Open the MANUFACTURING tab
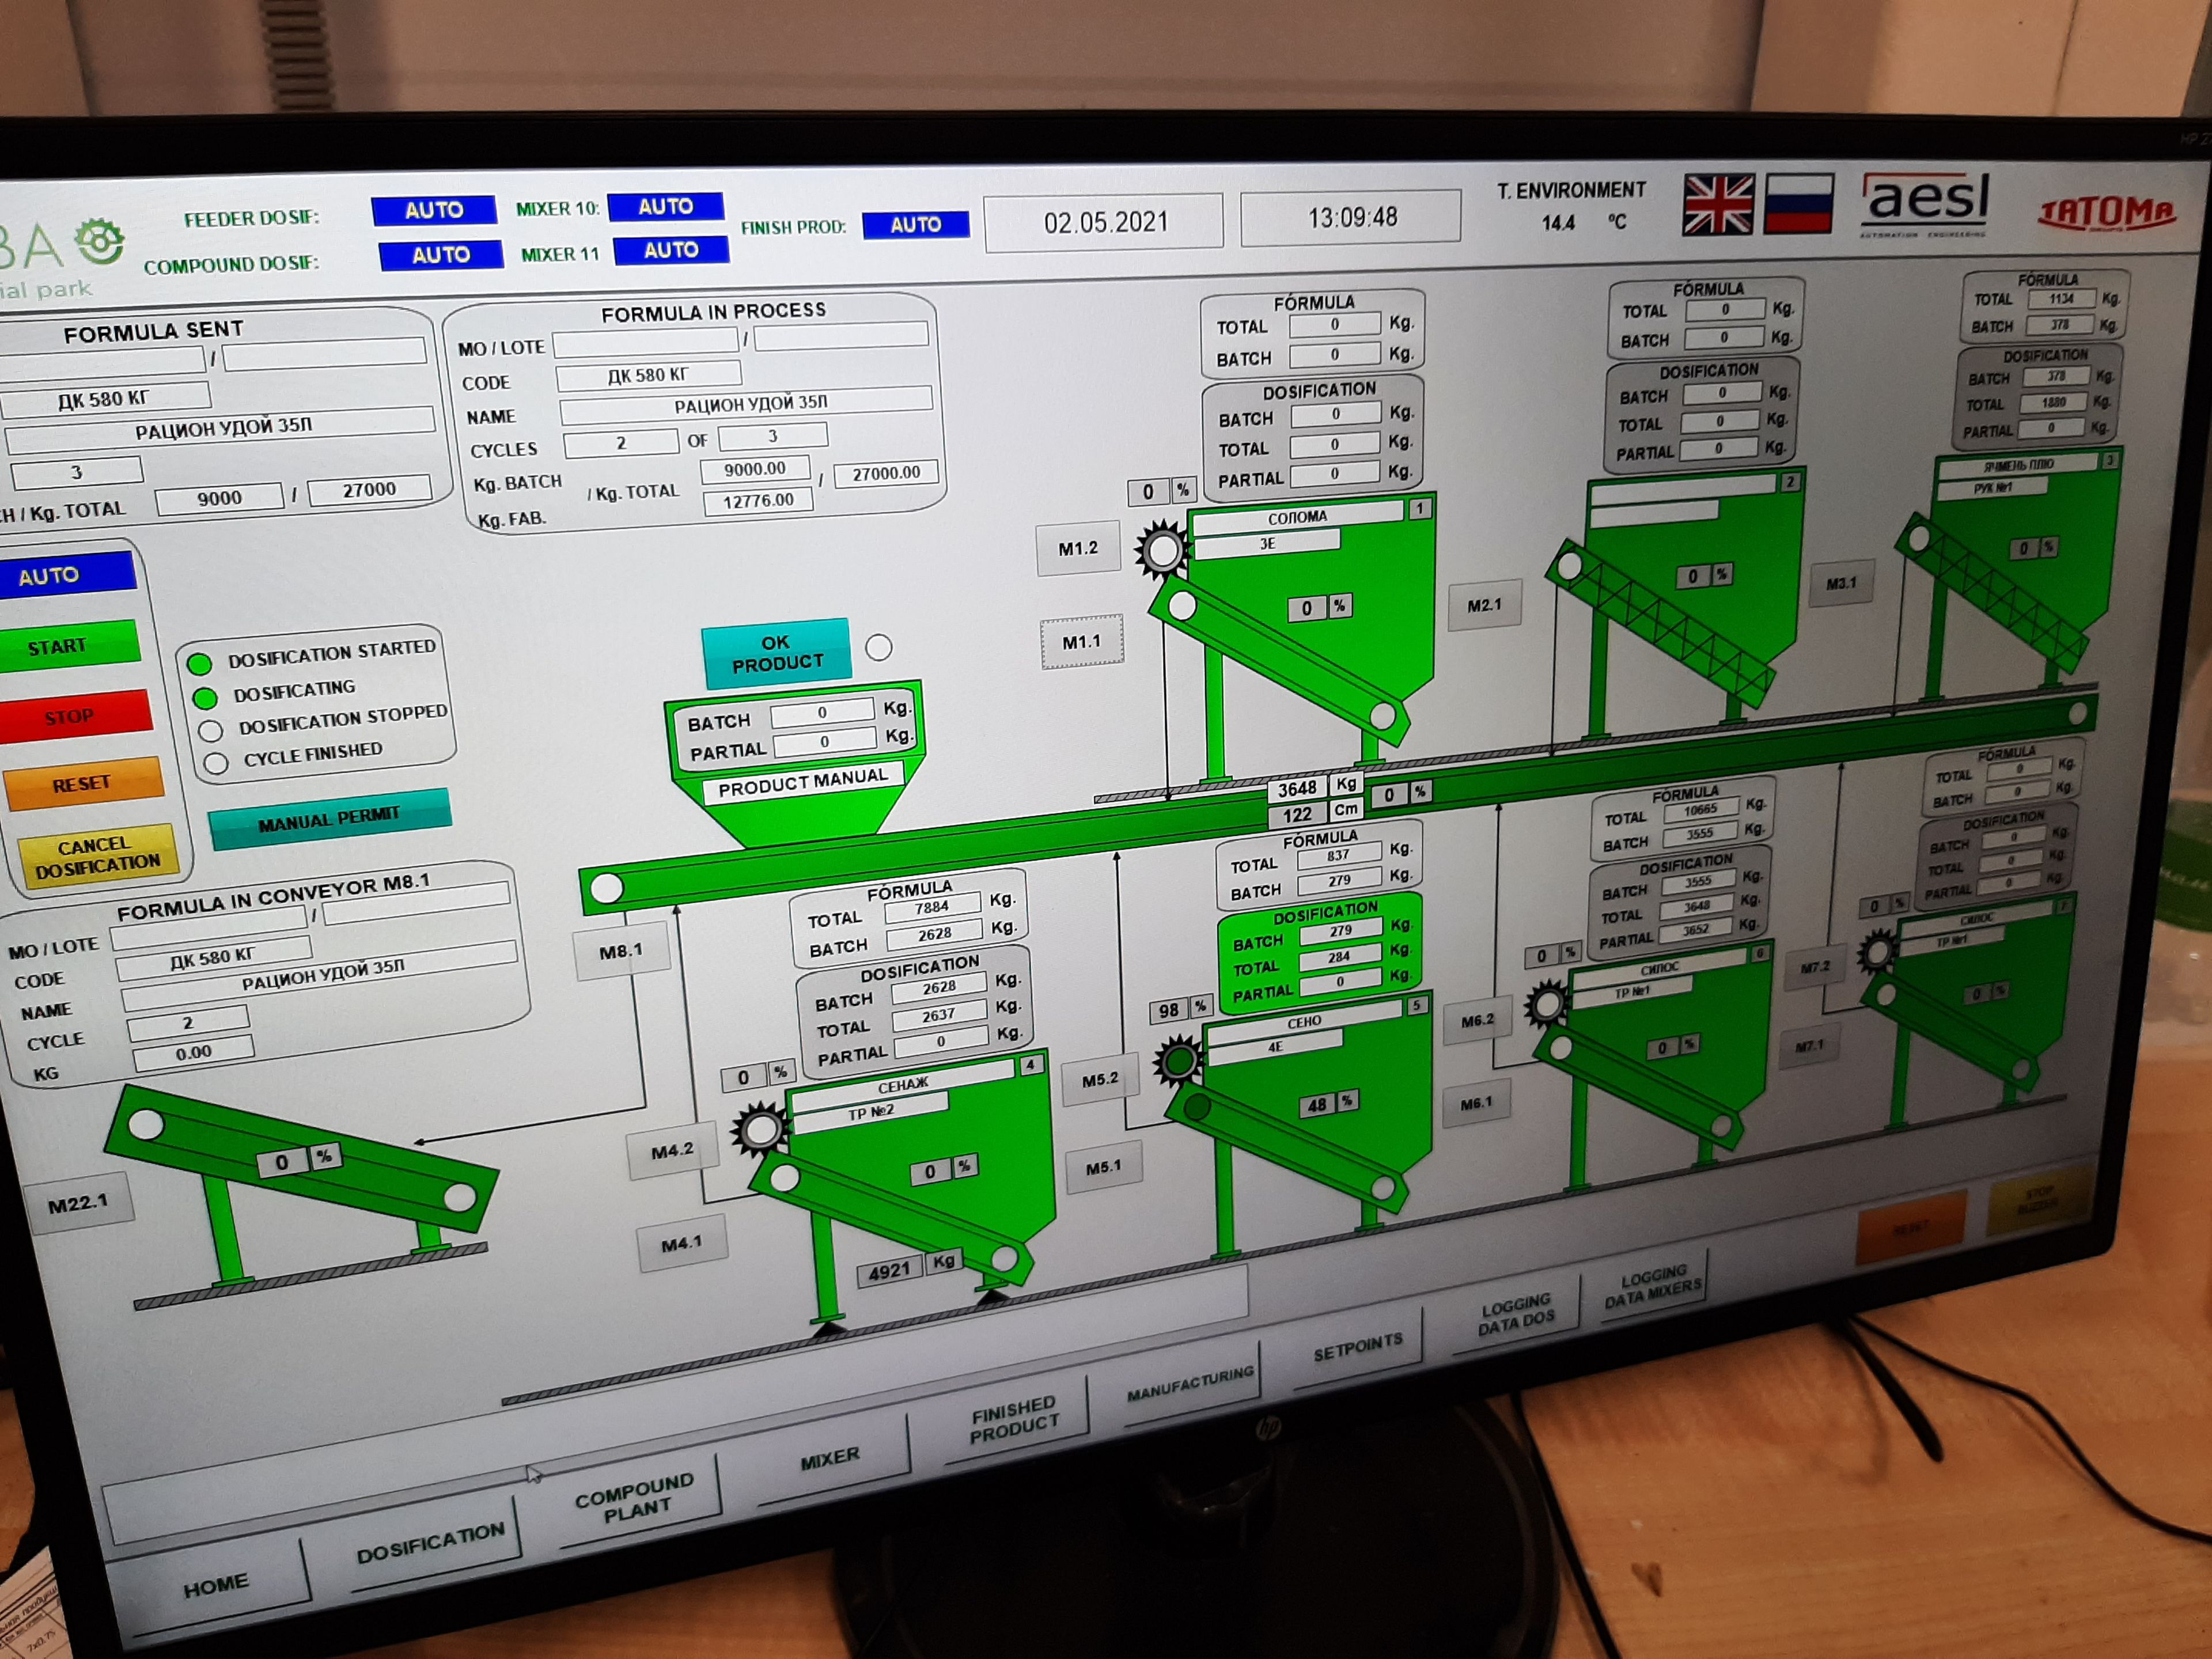Image resolution: width=2212 pixels, height=1659 pixels. click(x=1190, y=1384)
